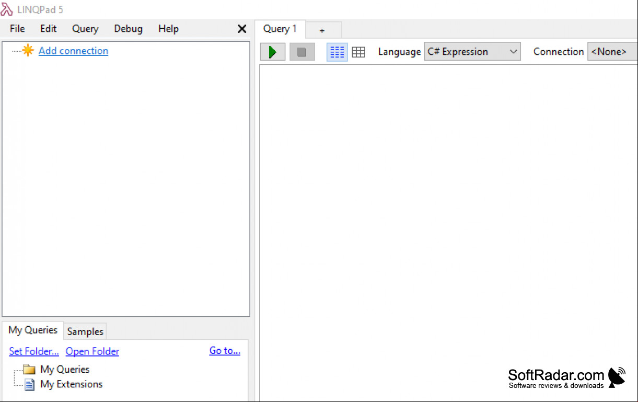The height and width of the screenshot is (402, 638).
Task: Close the left panel with X
Action: (242, 29)
